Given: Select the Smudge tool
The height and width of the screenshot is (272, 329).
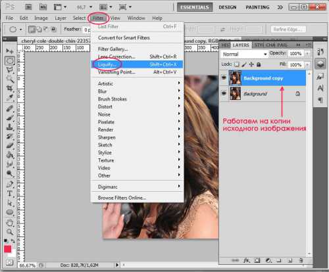Looking at the screenshot, I should tap(10, 164).
